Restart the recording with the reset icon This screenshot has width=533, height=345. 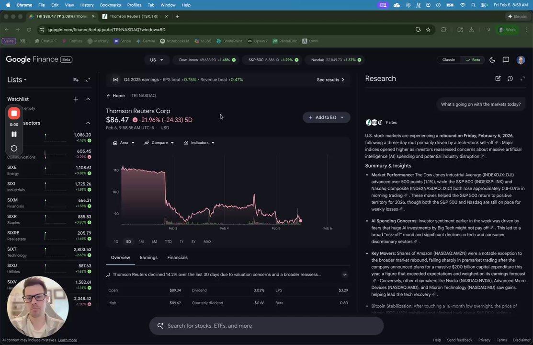click(x=14, y=149)
